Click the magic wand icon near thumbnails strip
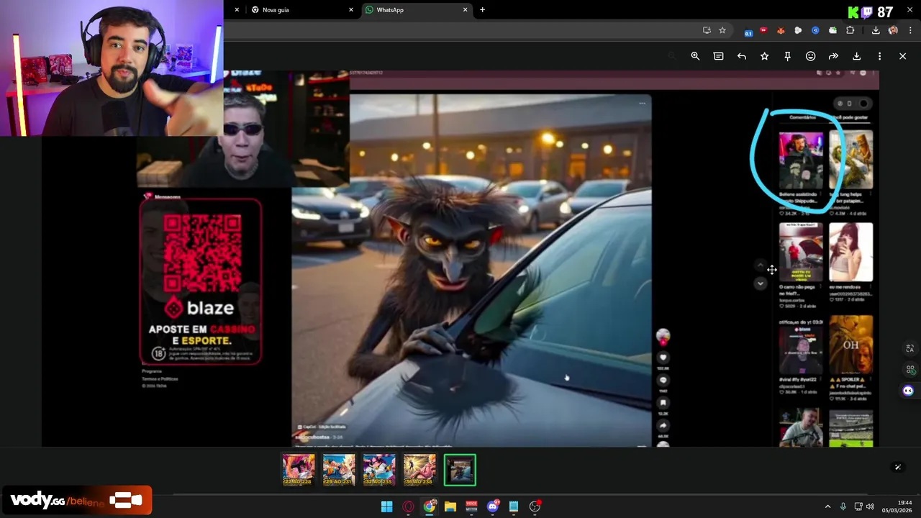 (897, 467)
